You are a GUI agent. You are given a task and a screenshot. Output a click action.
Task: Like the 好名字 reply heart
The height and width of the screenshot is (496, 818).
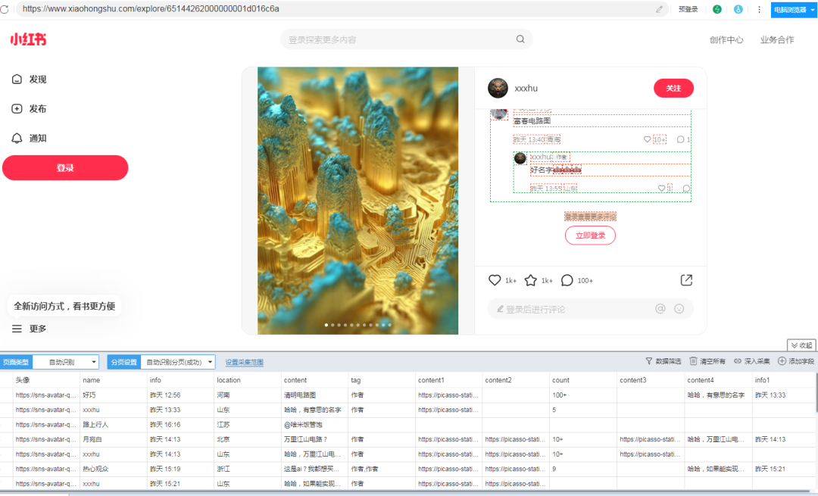661,189
